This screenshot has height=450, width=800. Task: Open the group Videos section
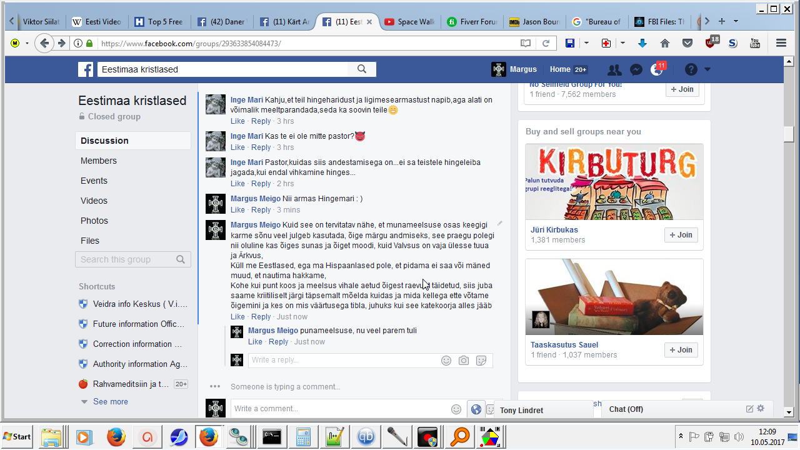point(94,201)
